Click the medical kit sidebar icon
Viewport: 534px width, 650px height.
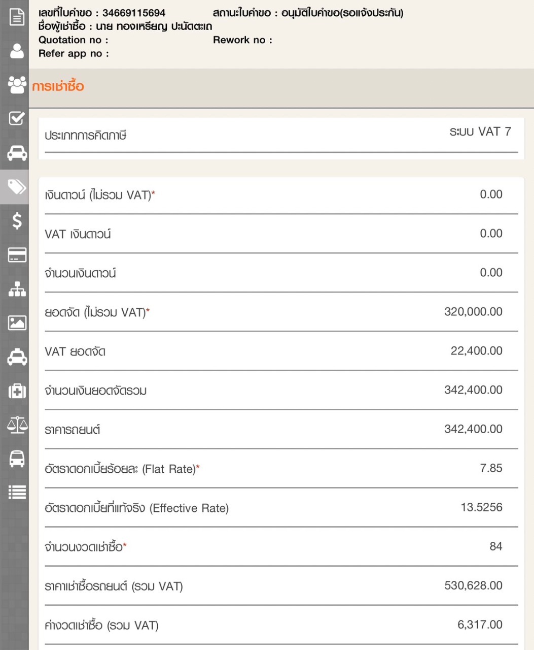click(x=17, y=391)
